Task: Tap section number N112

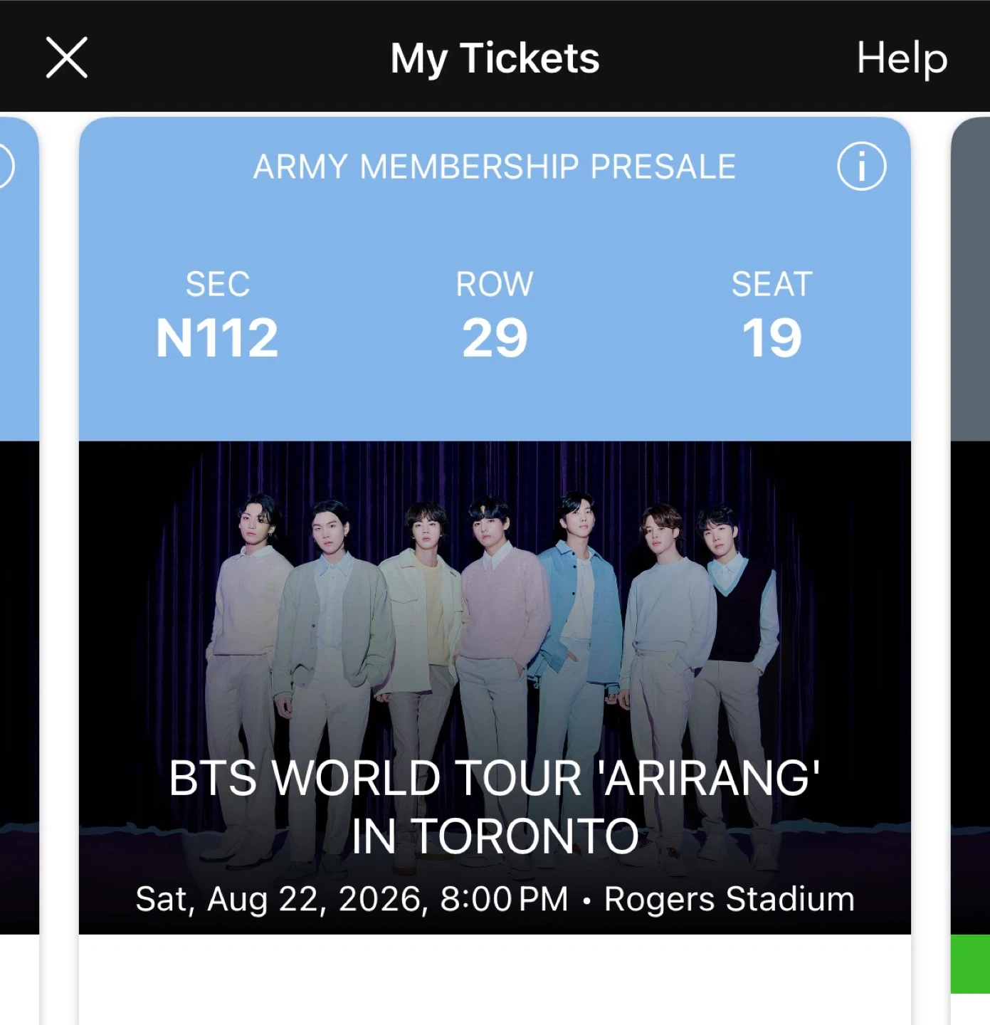Action: (217, 337)
